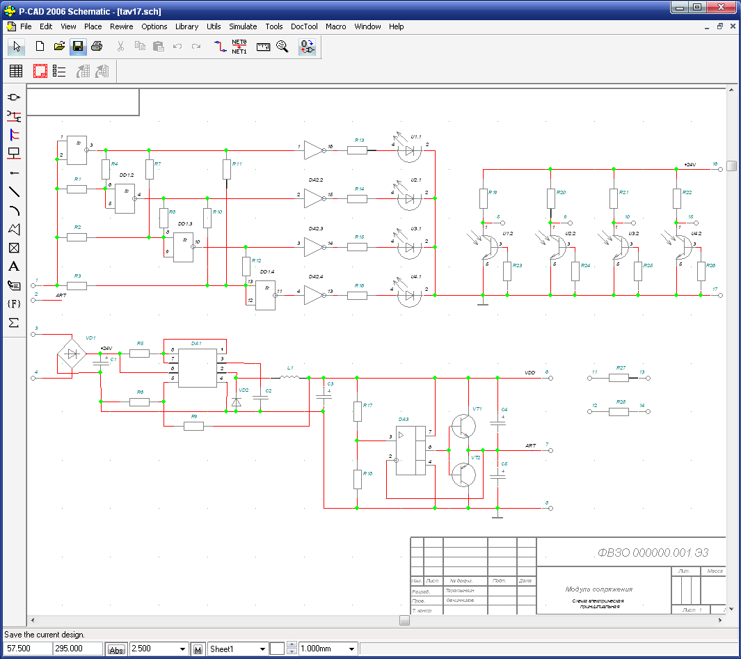The height and width of the screenshot is (659, 741).
Task: Activate the Place Wire tool
Action: tap(13, 116)
